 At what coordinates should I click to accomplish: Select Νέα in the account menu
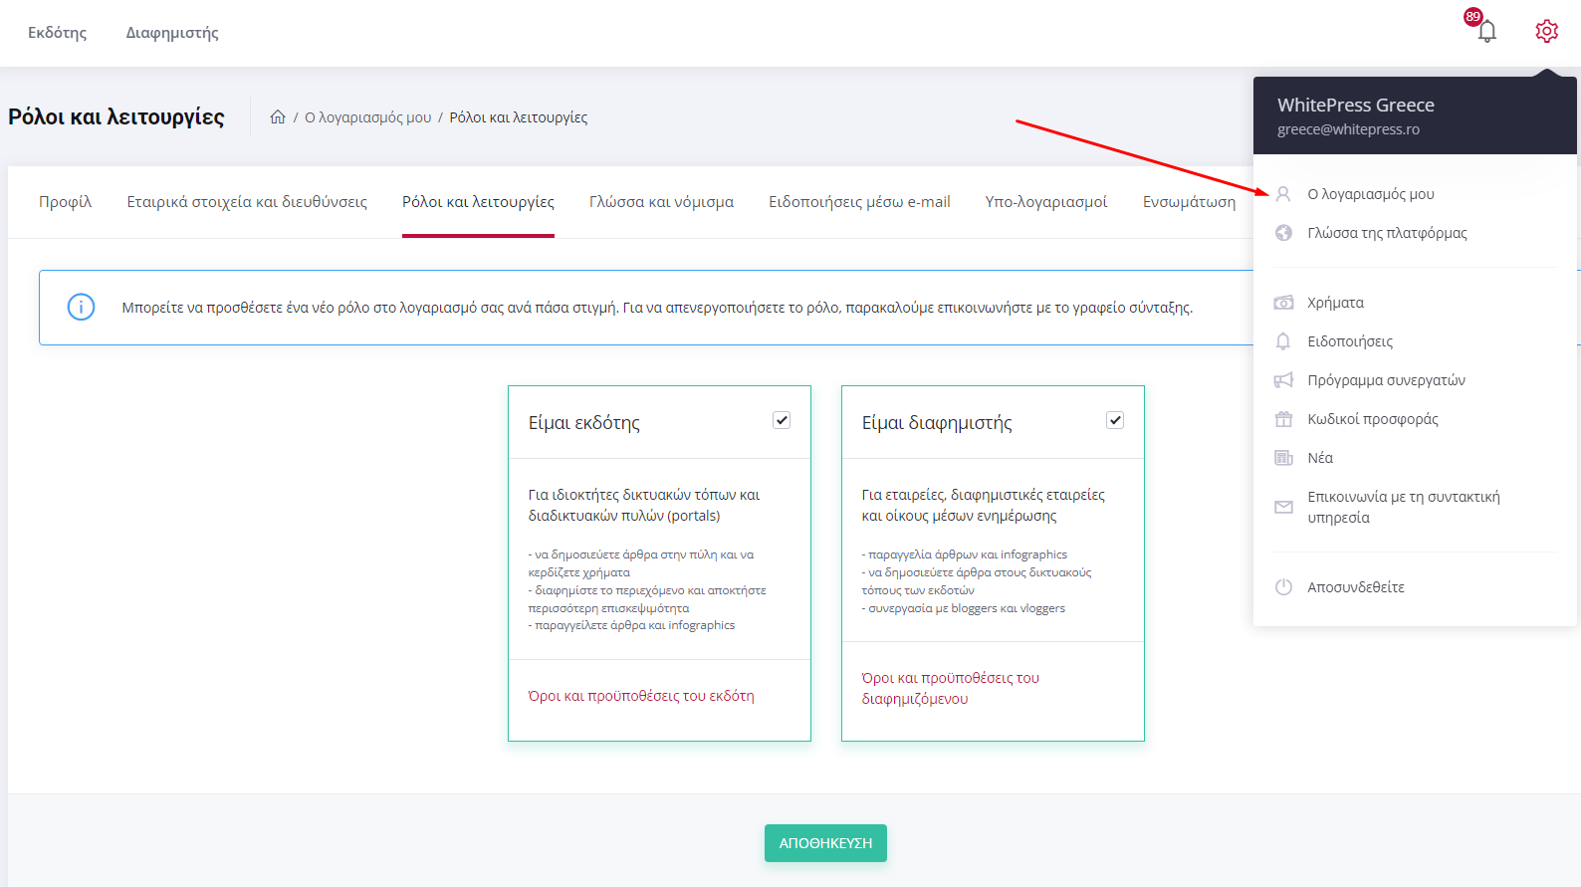pos(1320,458)
